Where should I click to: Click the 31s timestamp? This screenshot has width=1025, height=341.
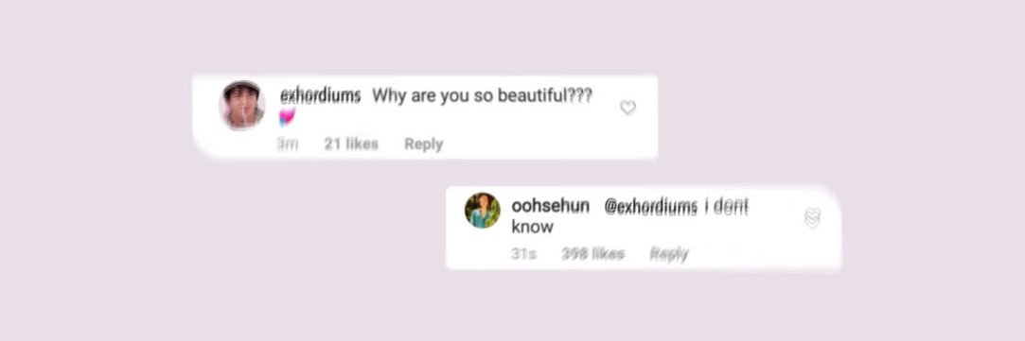[523, 254]
